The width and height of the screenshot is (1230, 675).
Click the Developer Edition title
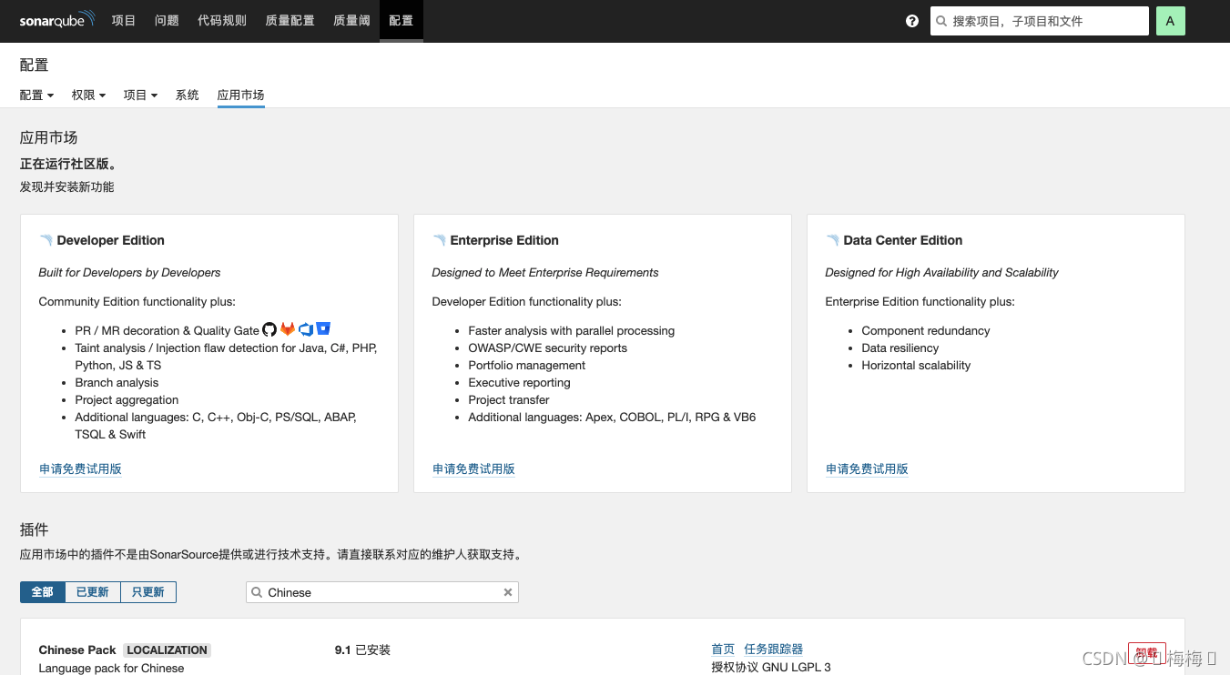pyautogui.click(x=111, y=240)
